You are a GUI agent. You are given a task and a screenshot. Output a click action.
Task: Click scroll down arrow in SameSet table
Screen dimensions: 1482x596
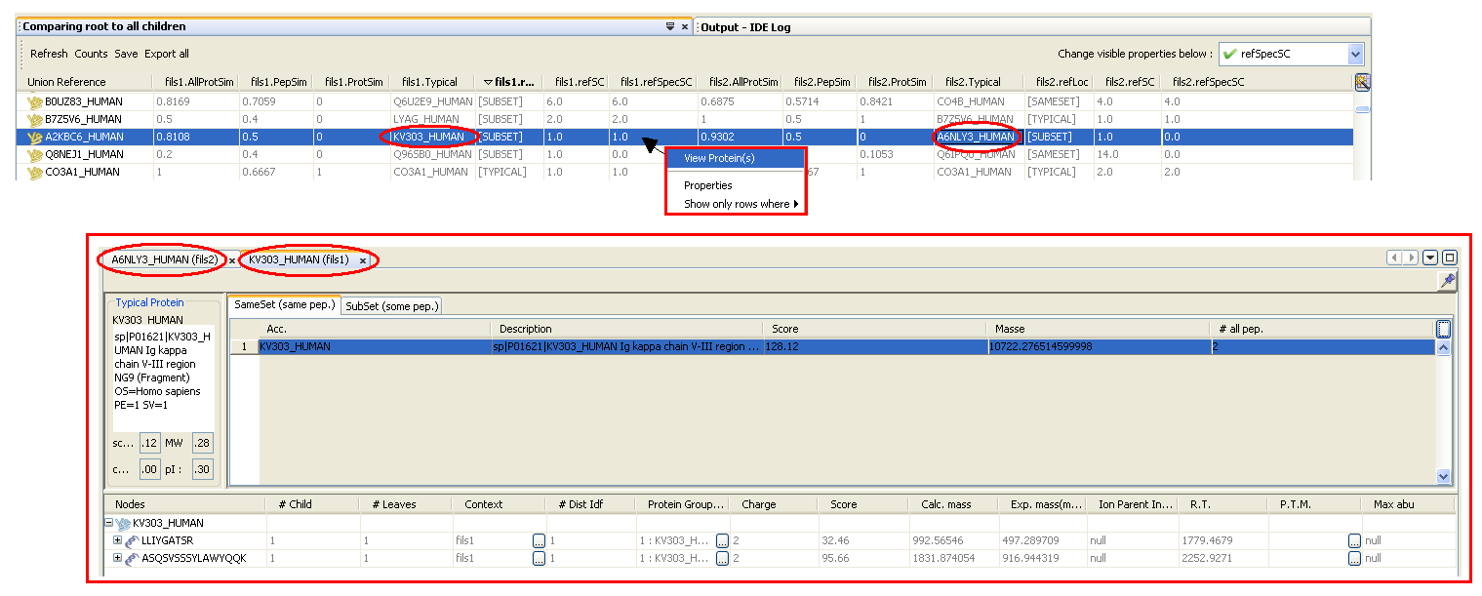click(1444, 477)
